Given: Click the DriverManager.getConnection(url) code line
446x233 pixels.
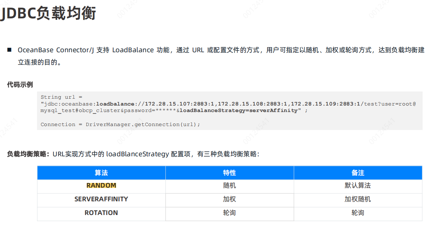Looking at the screenshot, I should coord(120,124).
